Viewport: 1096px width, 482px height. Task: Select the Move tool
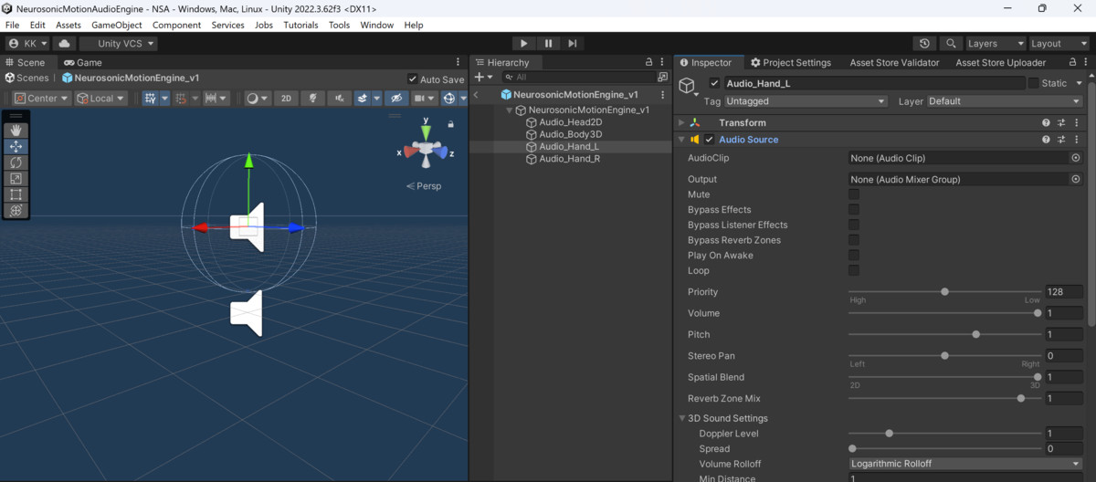16,146
